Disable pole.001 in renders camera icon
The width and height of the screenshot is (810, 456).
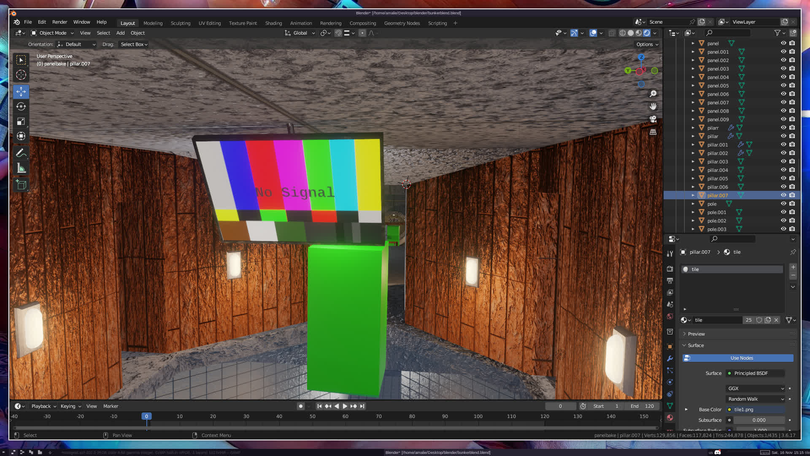[x=792, y=212]
